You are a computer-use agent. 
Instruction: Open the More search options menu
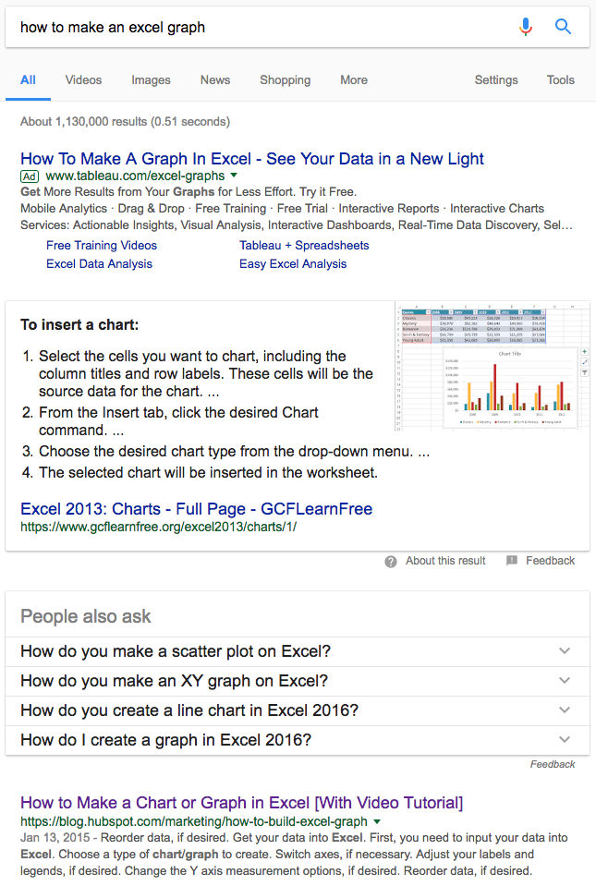[354, 80]
